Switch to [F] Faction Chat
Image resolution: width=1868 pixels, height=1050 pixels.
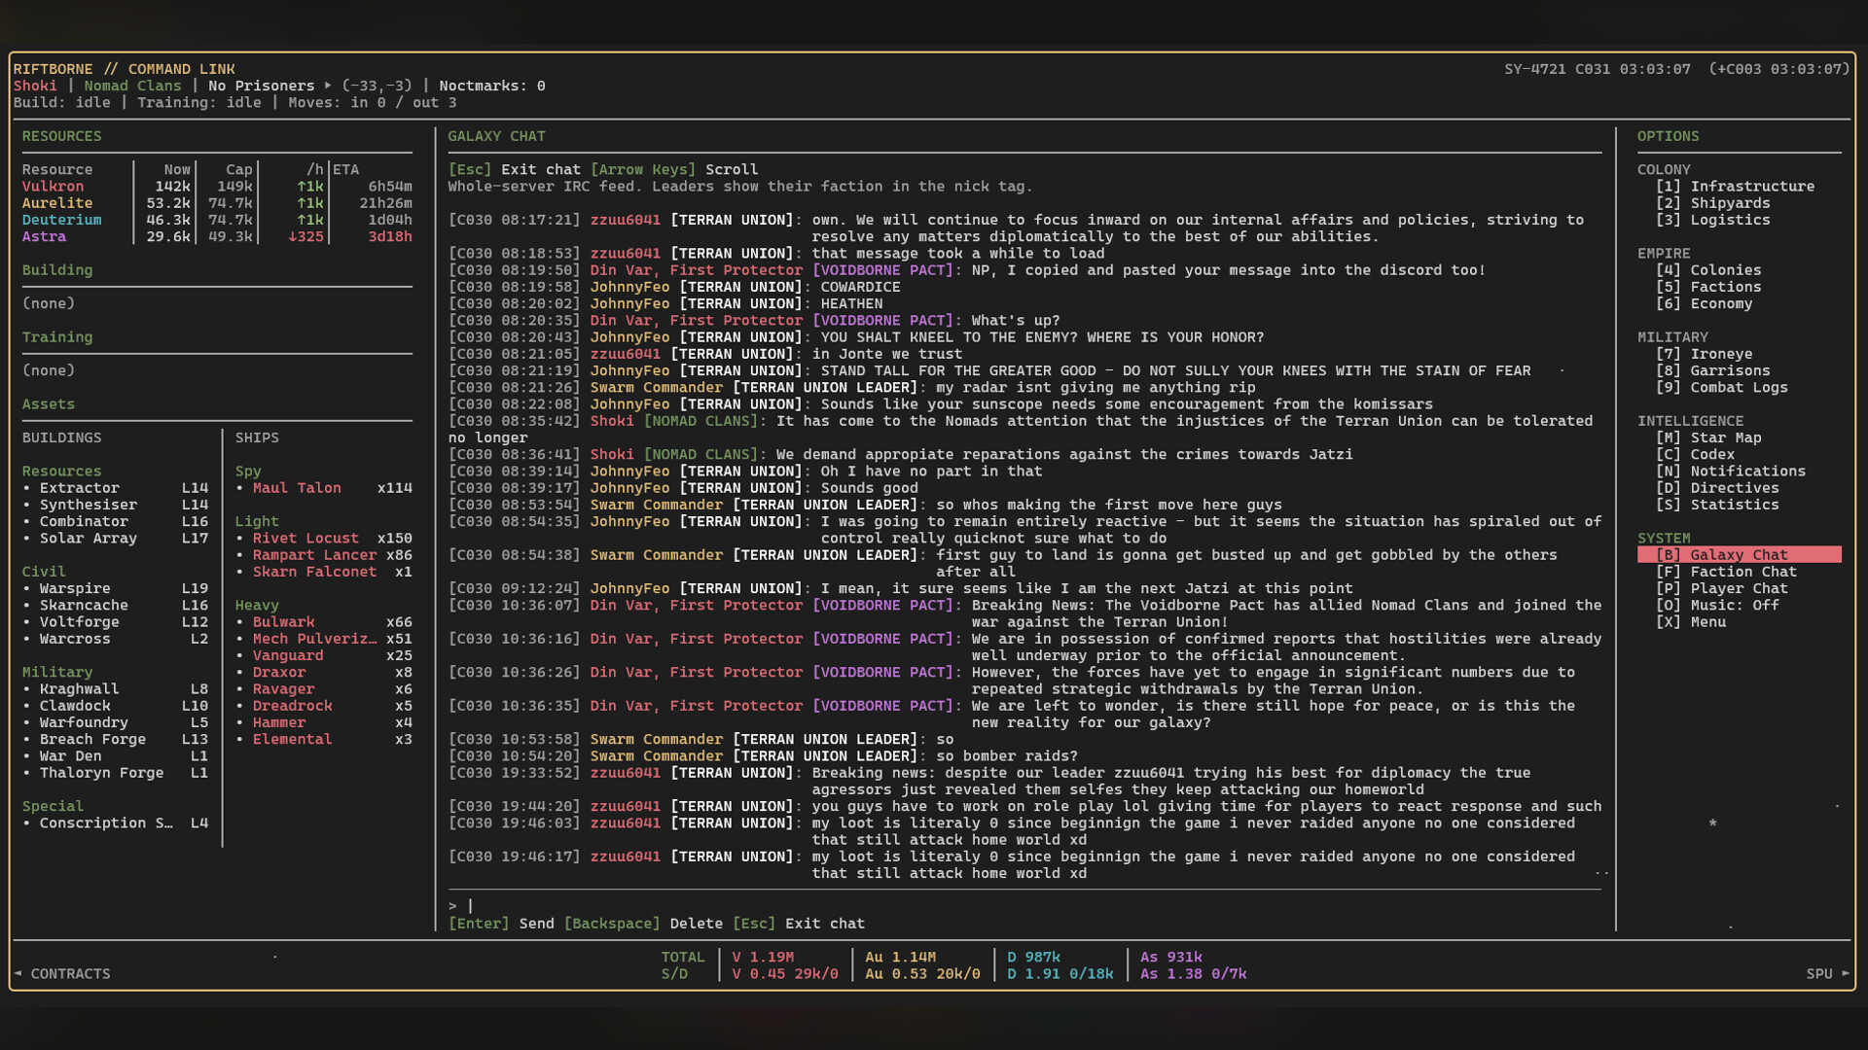[1726, 572]
